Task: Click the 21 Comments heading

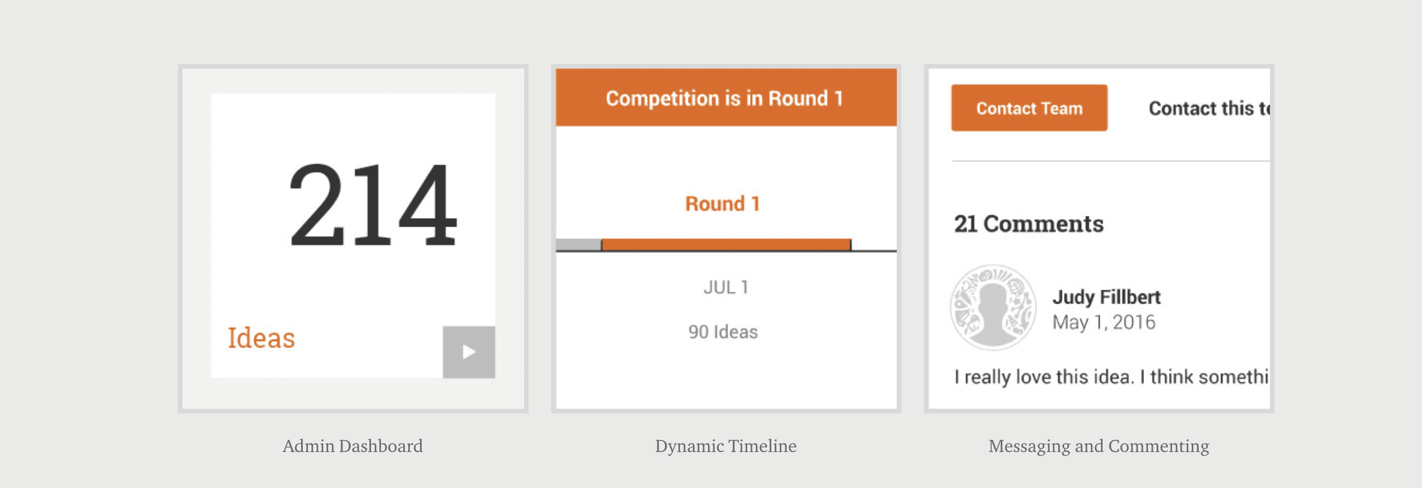Action: (1029, 224)
